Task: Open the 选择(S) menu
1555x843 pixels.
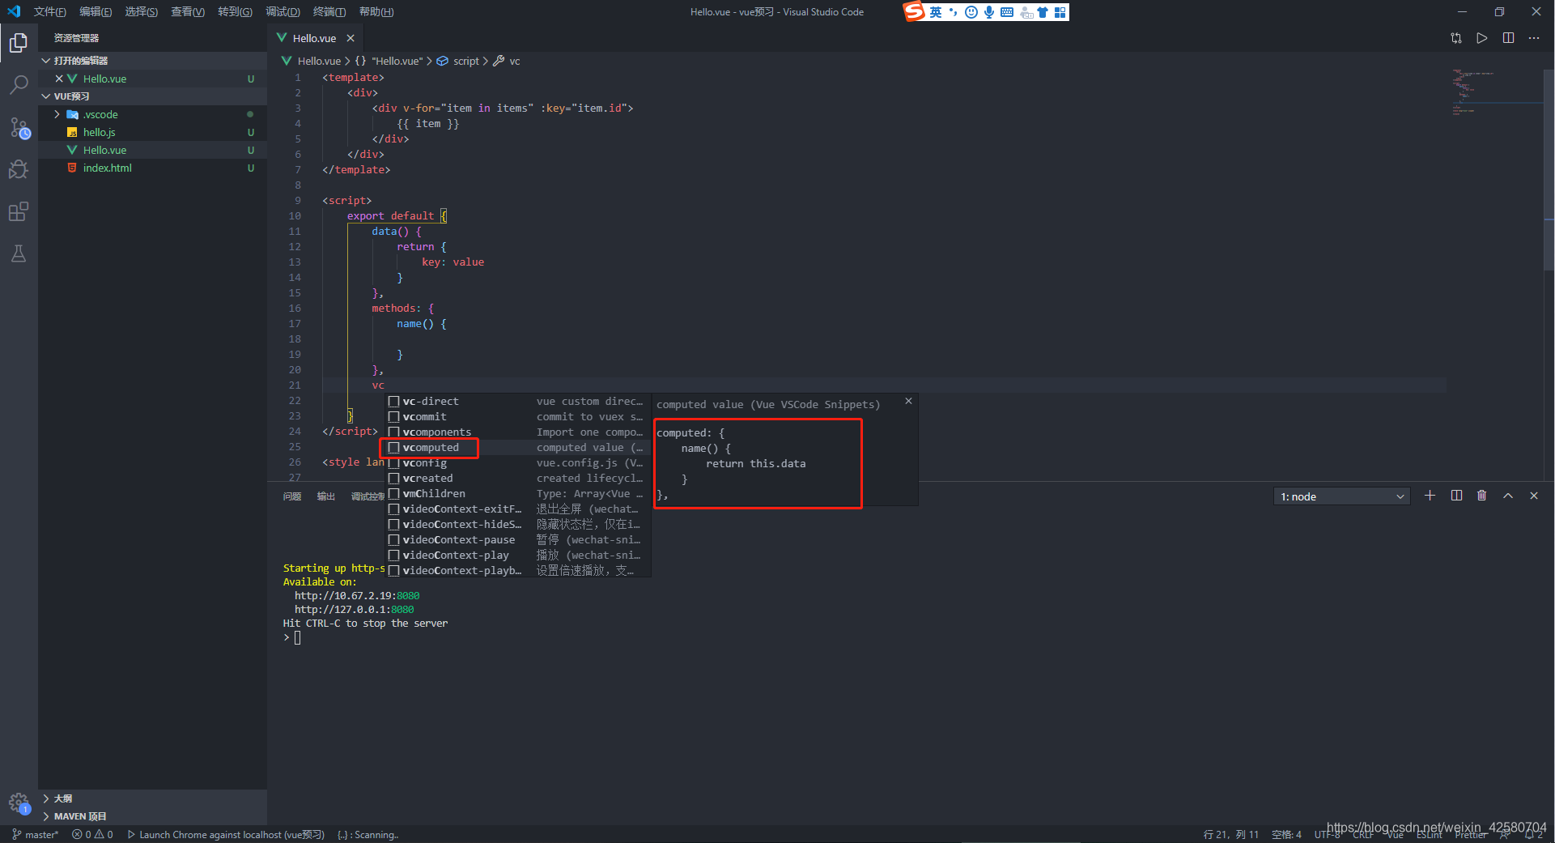Action: (142, 11)
